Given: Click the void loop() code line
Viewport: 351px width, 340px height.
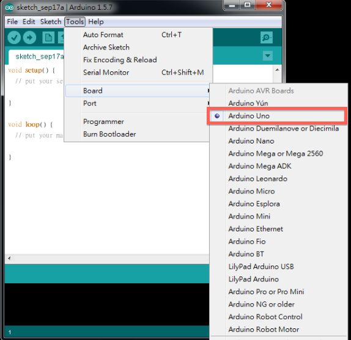Looking at the screenshot, I should point(31,125).
